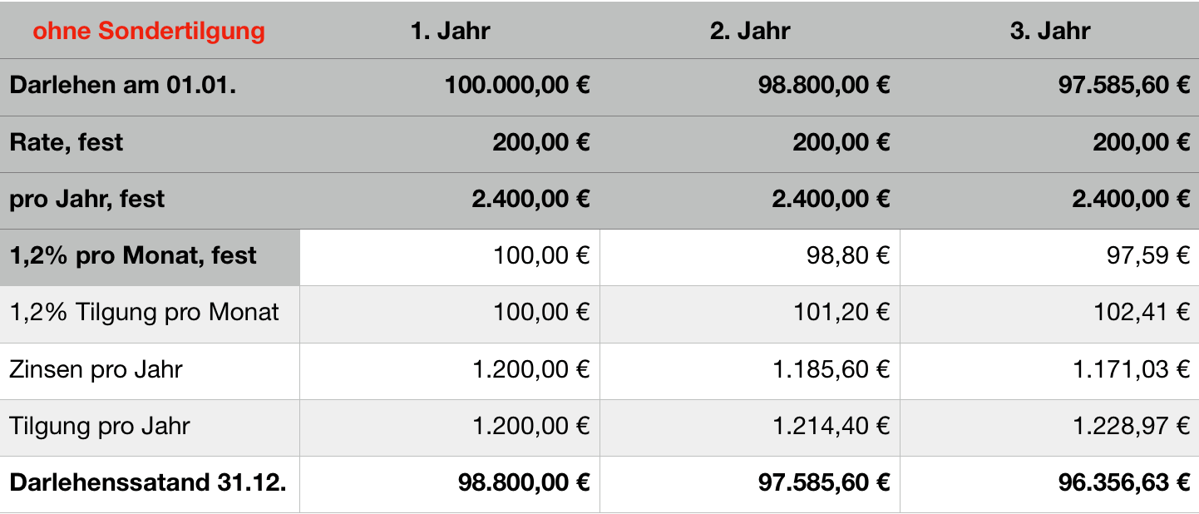This screenshot has width=1199, height=514.
Task: Click the 'Zinsen pro Jahr' row label
Action: coord(96,368)
